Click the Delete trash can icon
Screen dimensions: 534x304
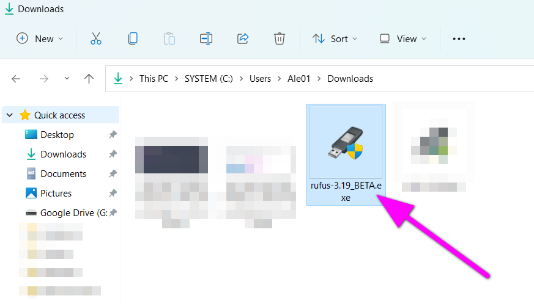(x=280, y=39)
